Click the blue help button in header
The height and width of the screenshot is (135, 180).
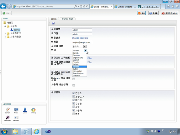coord(153,13)
